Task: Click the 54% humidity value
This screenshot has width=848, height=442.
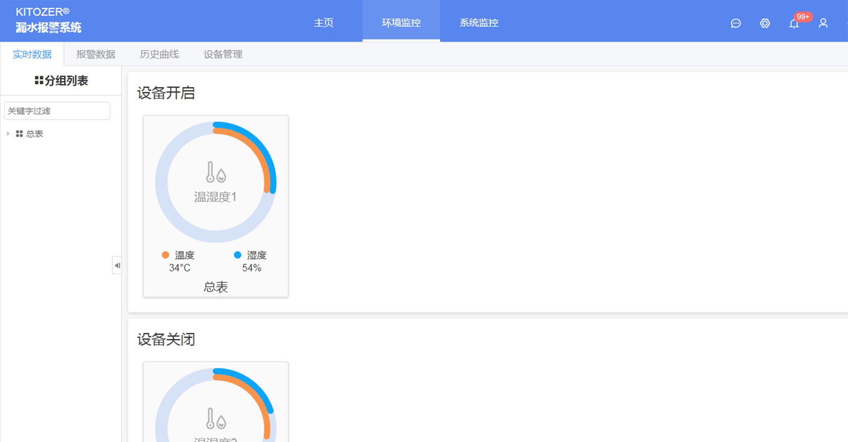Action: (x=252, y=268)
